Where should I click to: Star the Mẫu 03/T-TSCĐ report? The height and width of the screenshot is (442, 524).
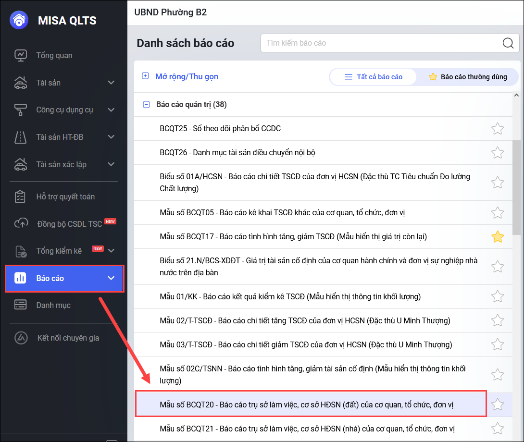(497, 344)
